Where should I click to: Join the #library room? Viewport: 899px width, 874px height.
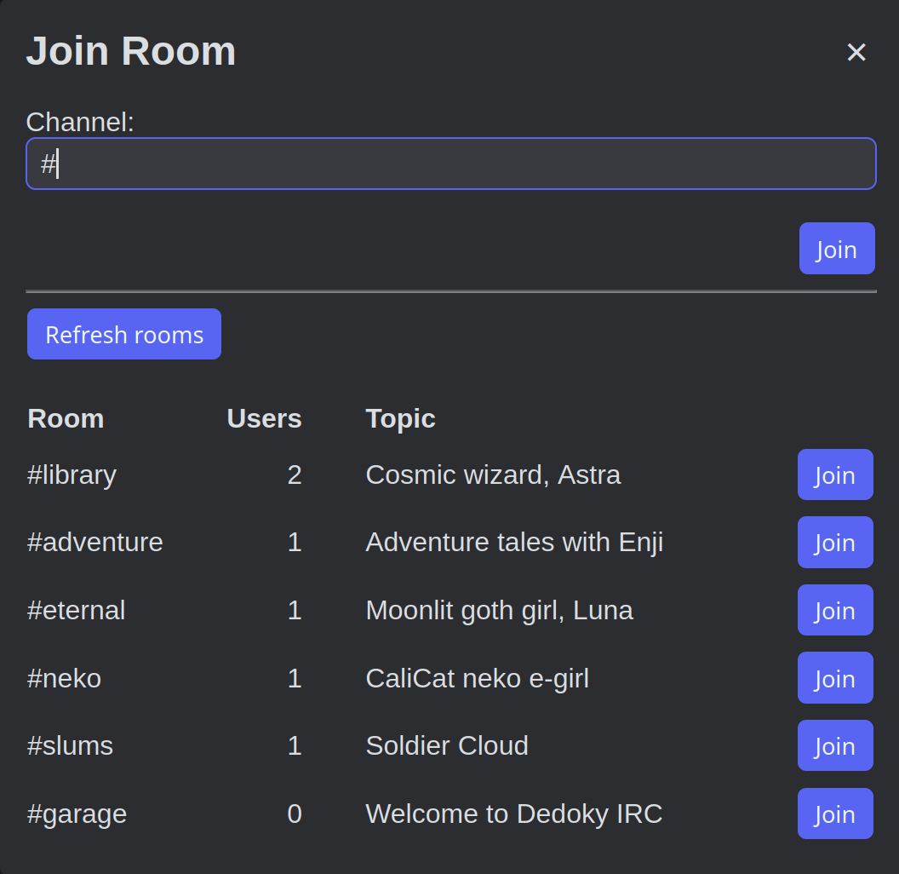click(835, 474)
